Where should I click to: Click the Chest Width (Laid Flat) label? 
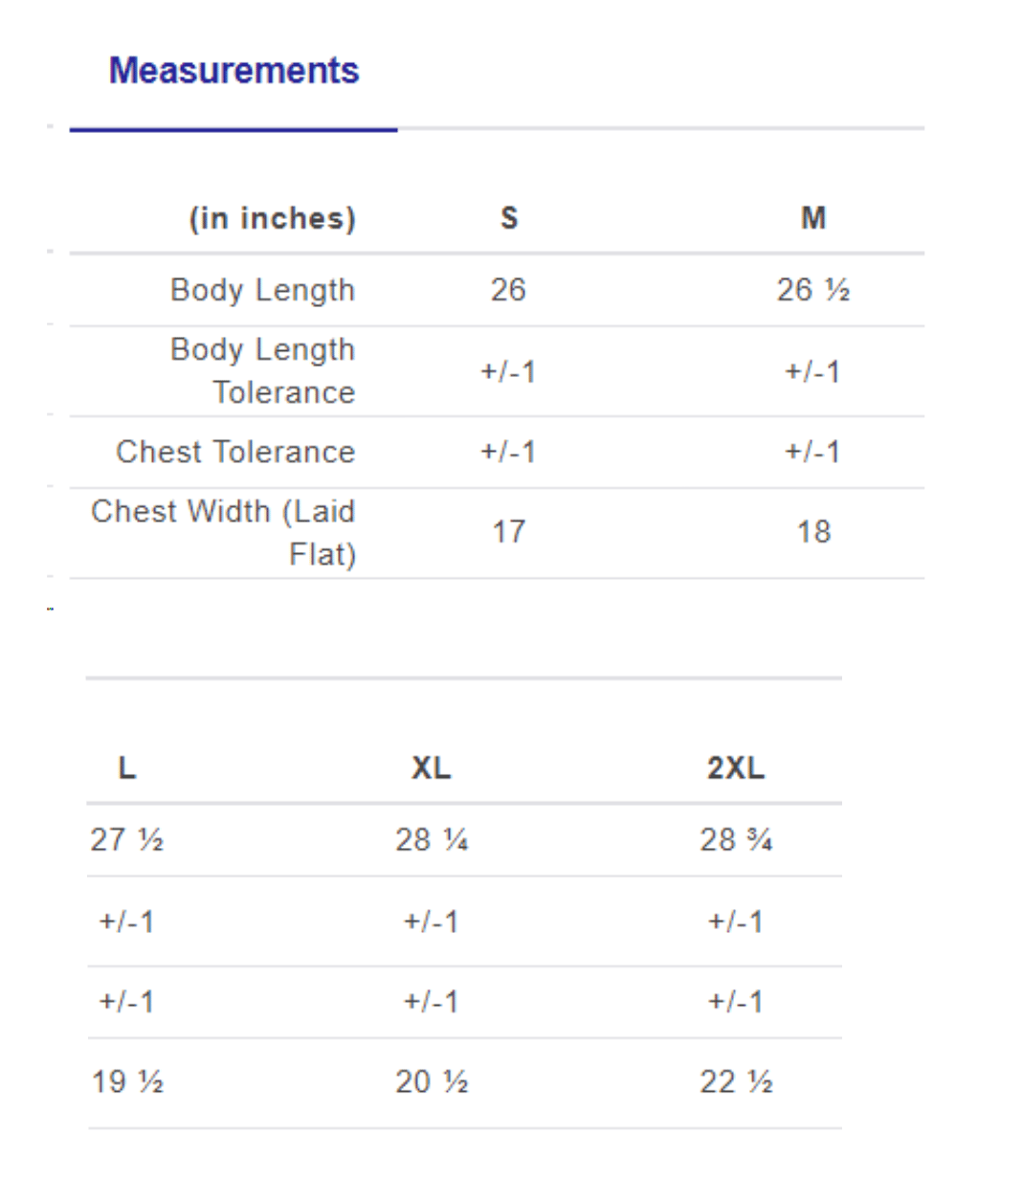click(x=223, y=532)
